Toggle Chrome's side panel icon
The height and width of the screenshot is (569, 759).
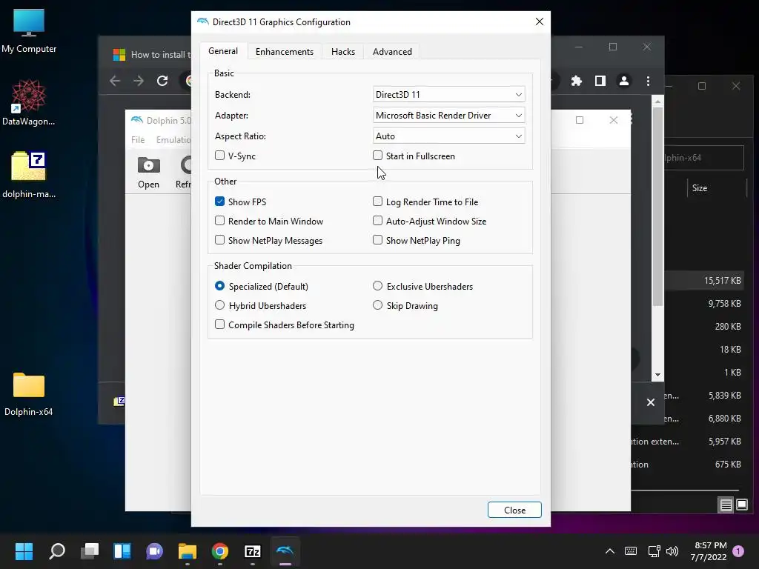point(600,81)
